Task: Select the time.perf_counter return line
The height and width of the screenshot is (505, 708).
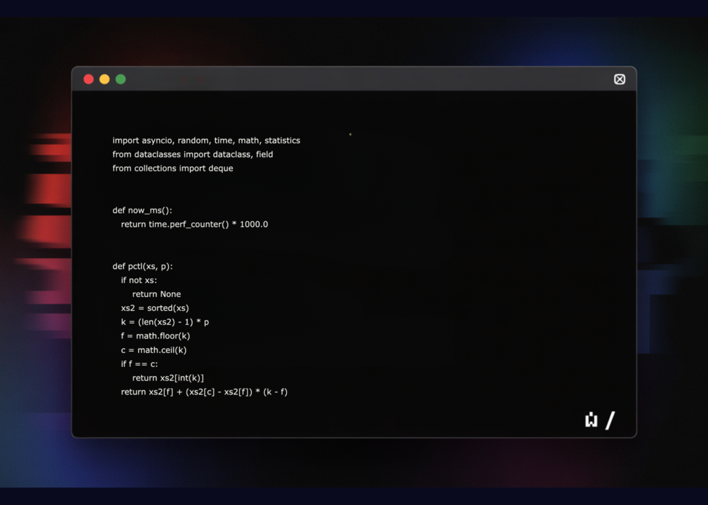Action: (195, 224)
